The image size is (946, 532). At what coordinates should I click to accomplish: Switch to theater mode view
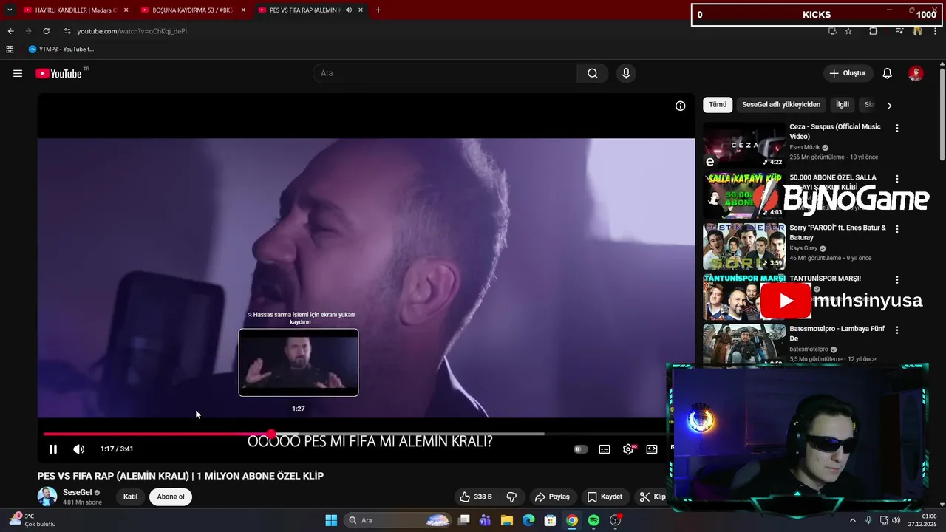tap(652, 449)
